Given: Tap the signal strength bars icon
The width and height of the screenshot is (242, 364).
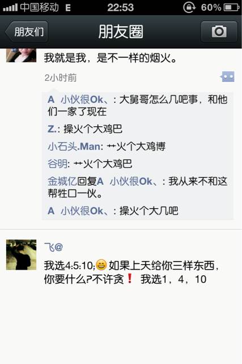Looking at the screenshot, I should [x=10, y=7].
